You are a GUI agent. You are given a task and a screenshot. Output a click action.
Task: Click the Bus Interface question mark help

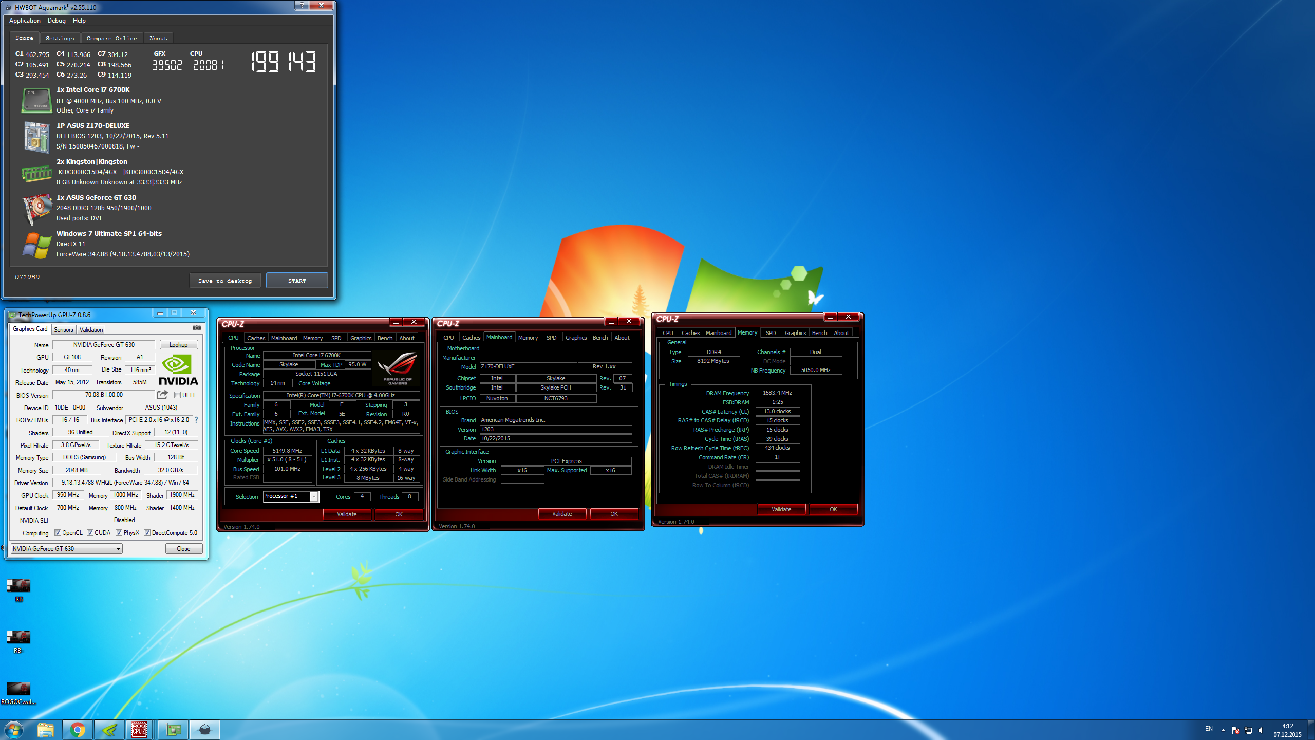click(196, 420)
